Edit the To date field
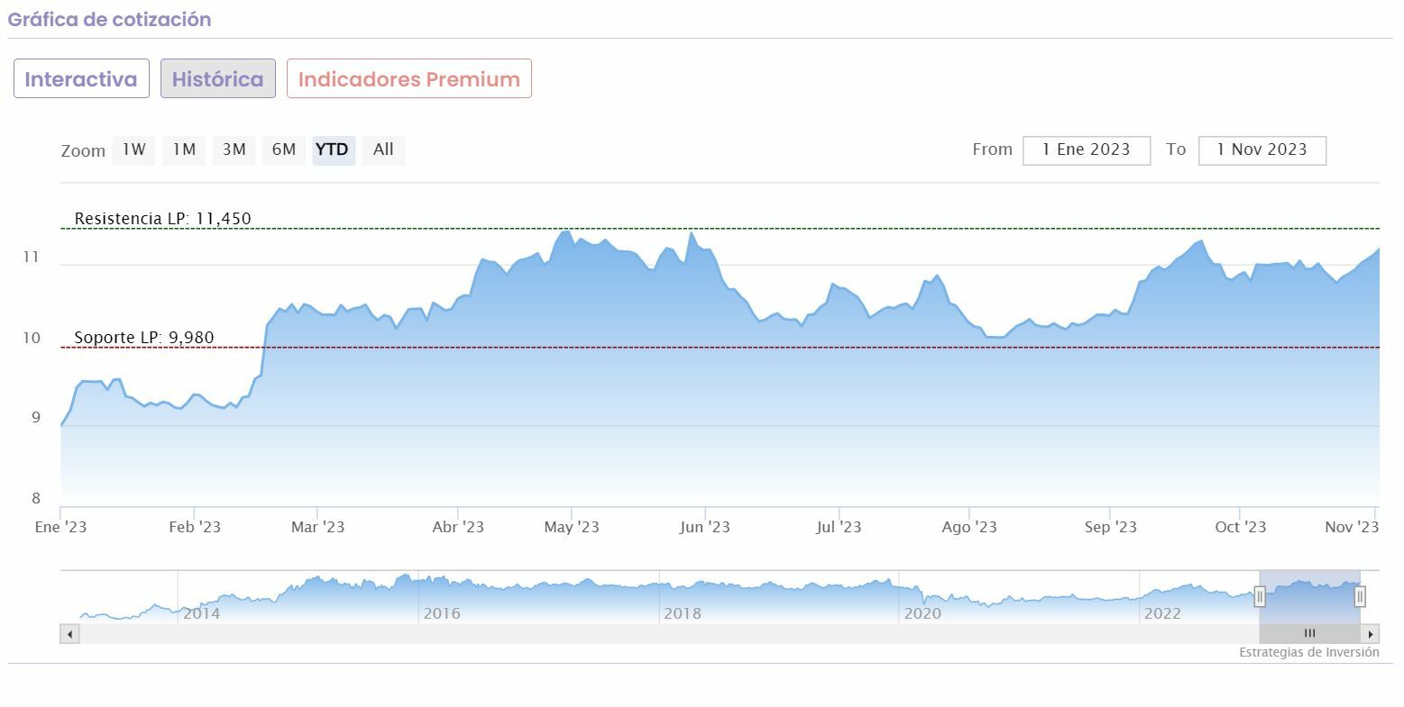 click(1262, 150)
